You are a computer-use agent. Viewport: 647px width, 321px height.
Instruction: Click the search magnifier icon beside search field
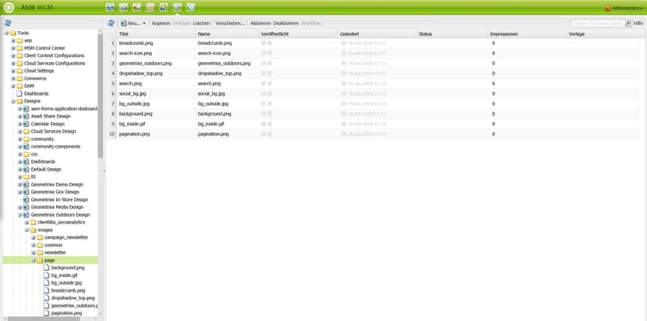coord(628,23)
